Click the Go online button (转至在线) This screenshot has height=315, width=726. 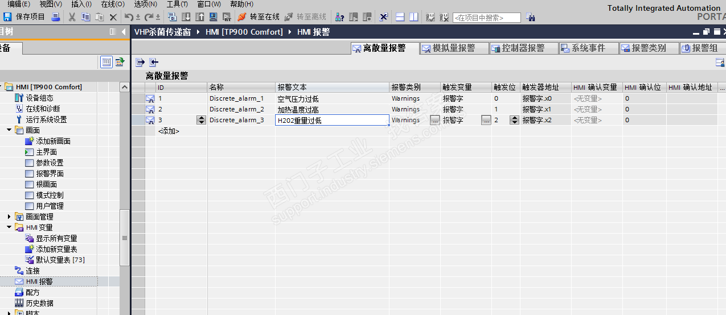point(258,17)
